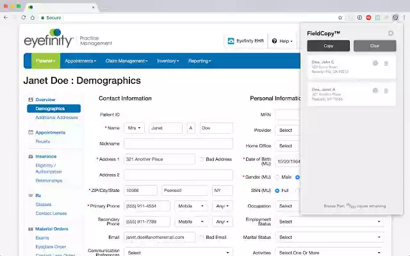
Task: Open Primary Phone Mobile type dropdown
Action: [191, 206]
